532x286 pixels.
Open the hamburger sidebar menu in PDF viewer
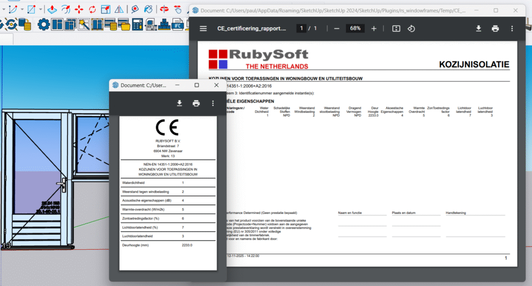[203, 28]
